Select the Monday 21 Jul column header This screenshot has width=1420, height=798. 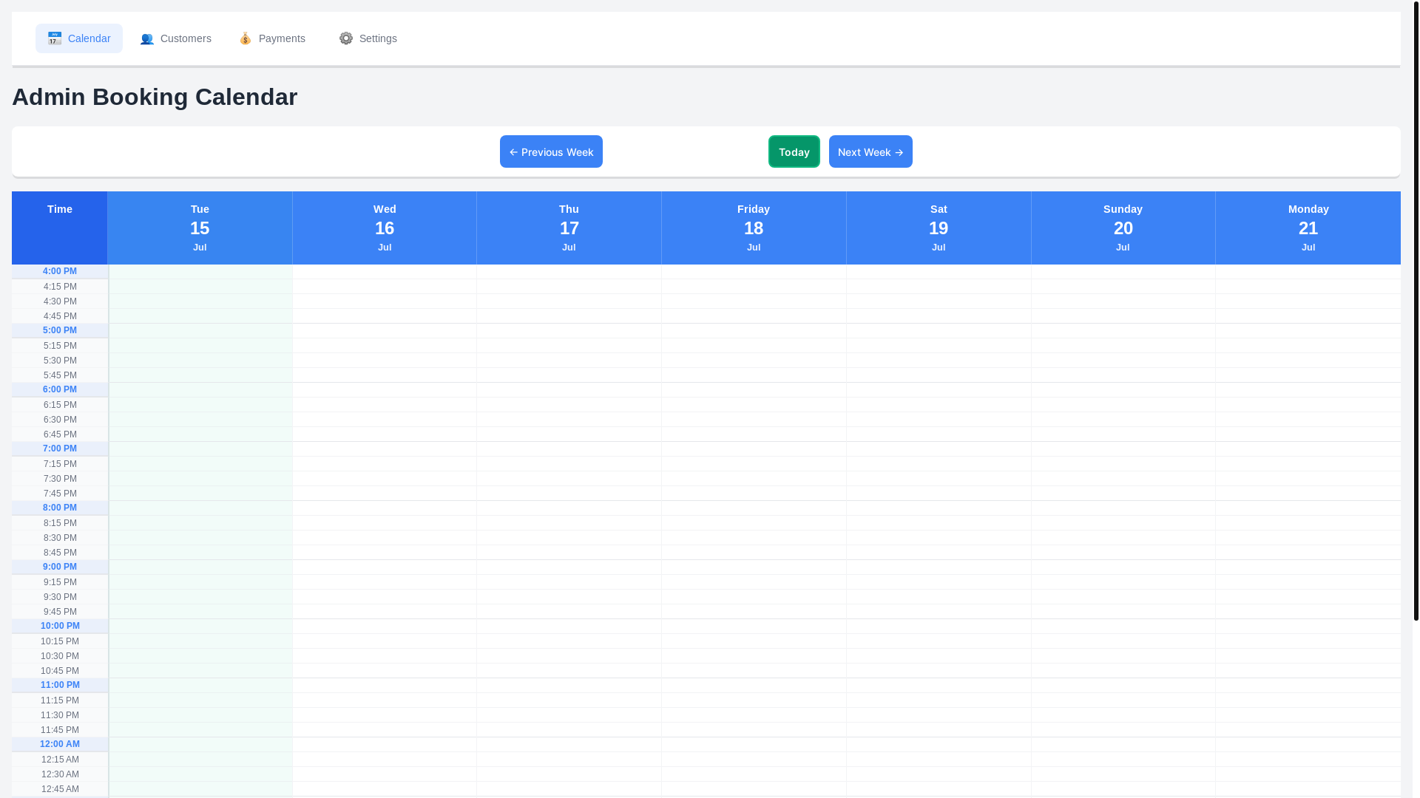pos(1308,228)
